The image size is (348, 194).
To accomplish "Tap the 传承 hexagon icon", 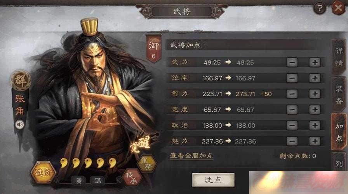I will point(132,178).
